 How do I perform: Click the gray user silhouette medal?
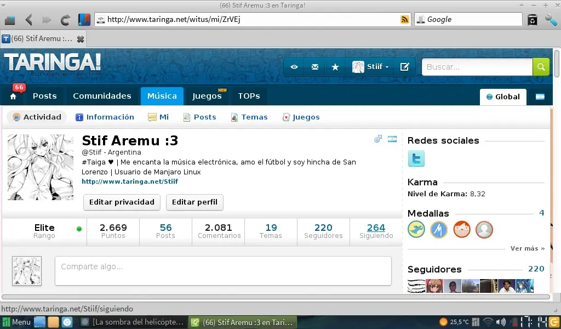484,229
